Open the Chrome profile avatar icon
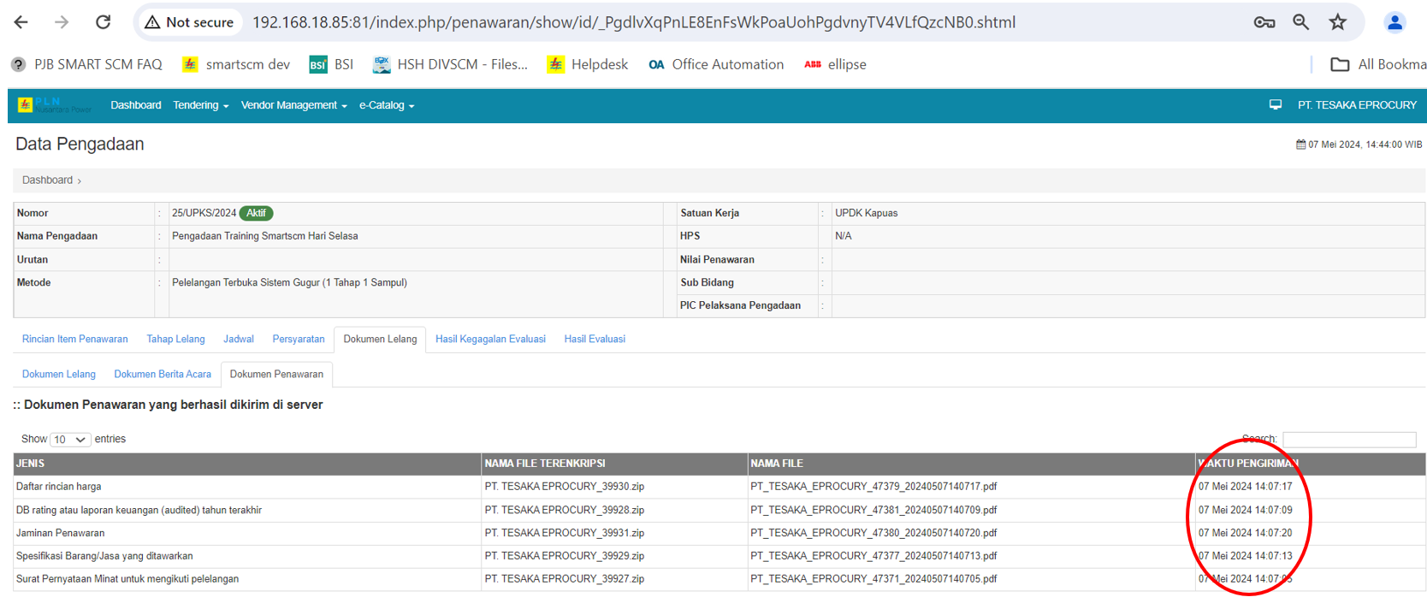 1394,22
